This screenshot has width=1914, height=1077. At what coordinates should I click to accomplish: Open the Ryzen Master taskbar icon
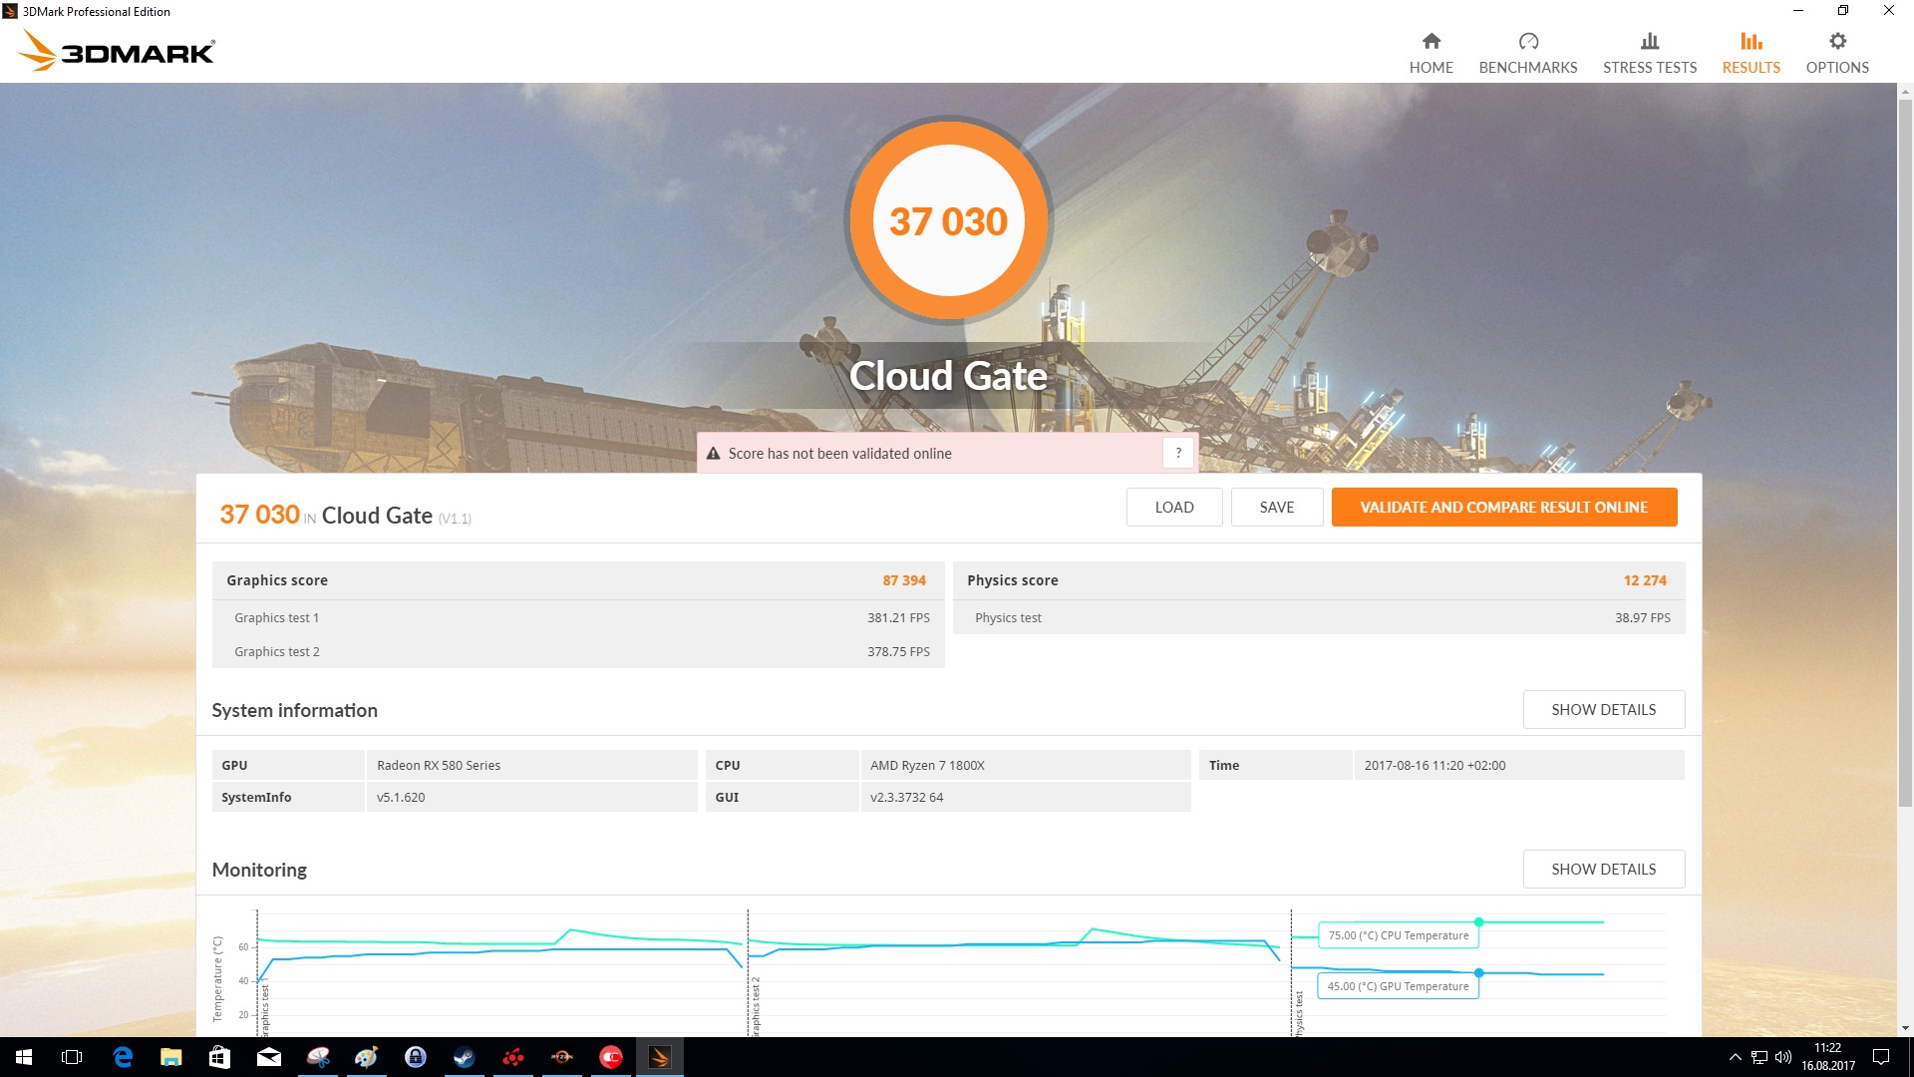561,1057
